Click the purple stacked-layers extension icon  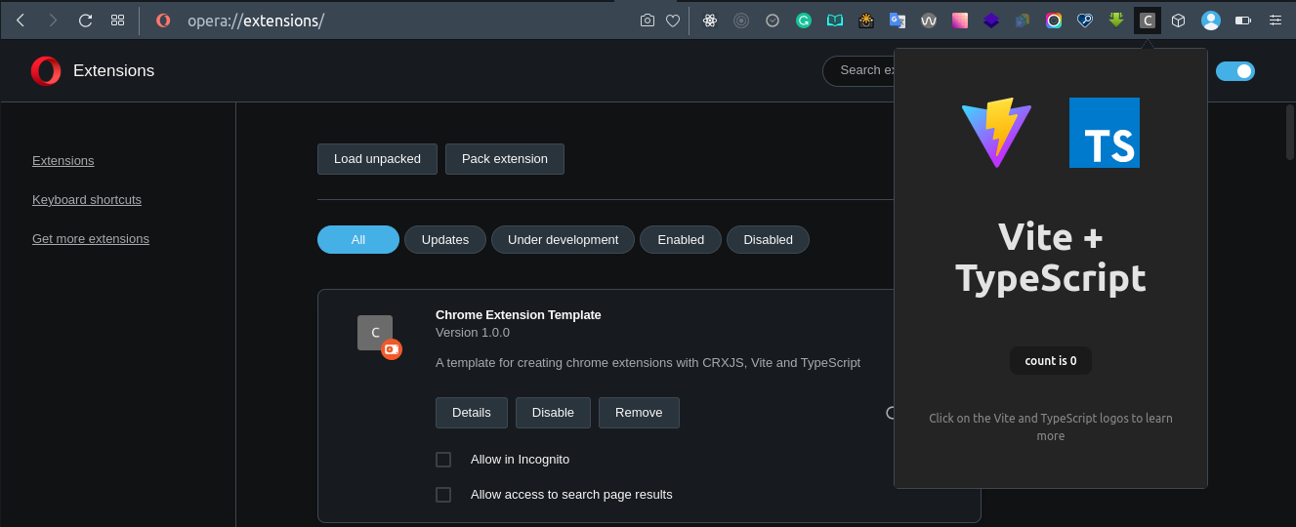pos(991,20)
